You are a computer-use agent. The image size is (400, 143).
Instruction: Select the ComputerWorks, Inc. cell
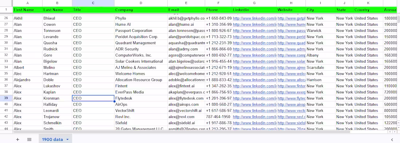pyautogui.click(x=141, y=55)
